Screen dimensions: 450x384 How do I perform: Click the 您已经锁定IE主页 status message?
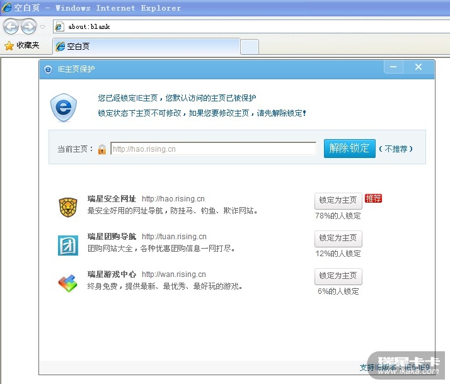(x=176, y=98)
